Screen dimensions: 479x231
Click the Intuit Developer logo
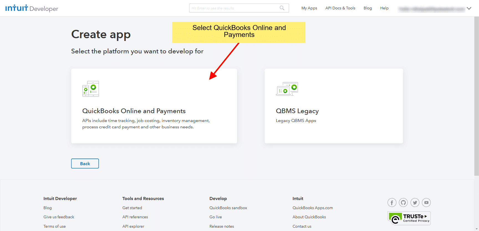tap(32, 8)
